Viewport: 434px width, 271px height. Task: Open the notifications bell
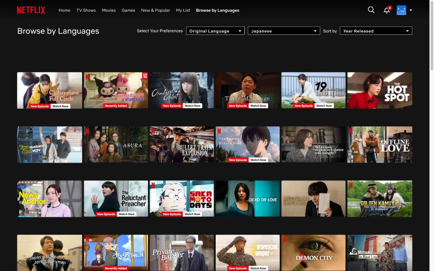(387, 10)
